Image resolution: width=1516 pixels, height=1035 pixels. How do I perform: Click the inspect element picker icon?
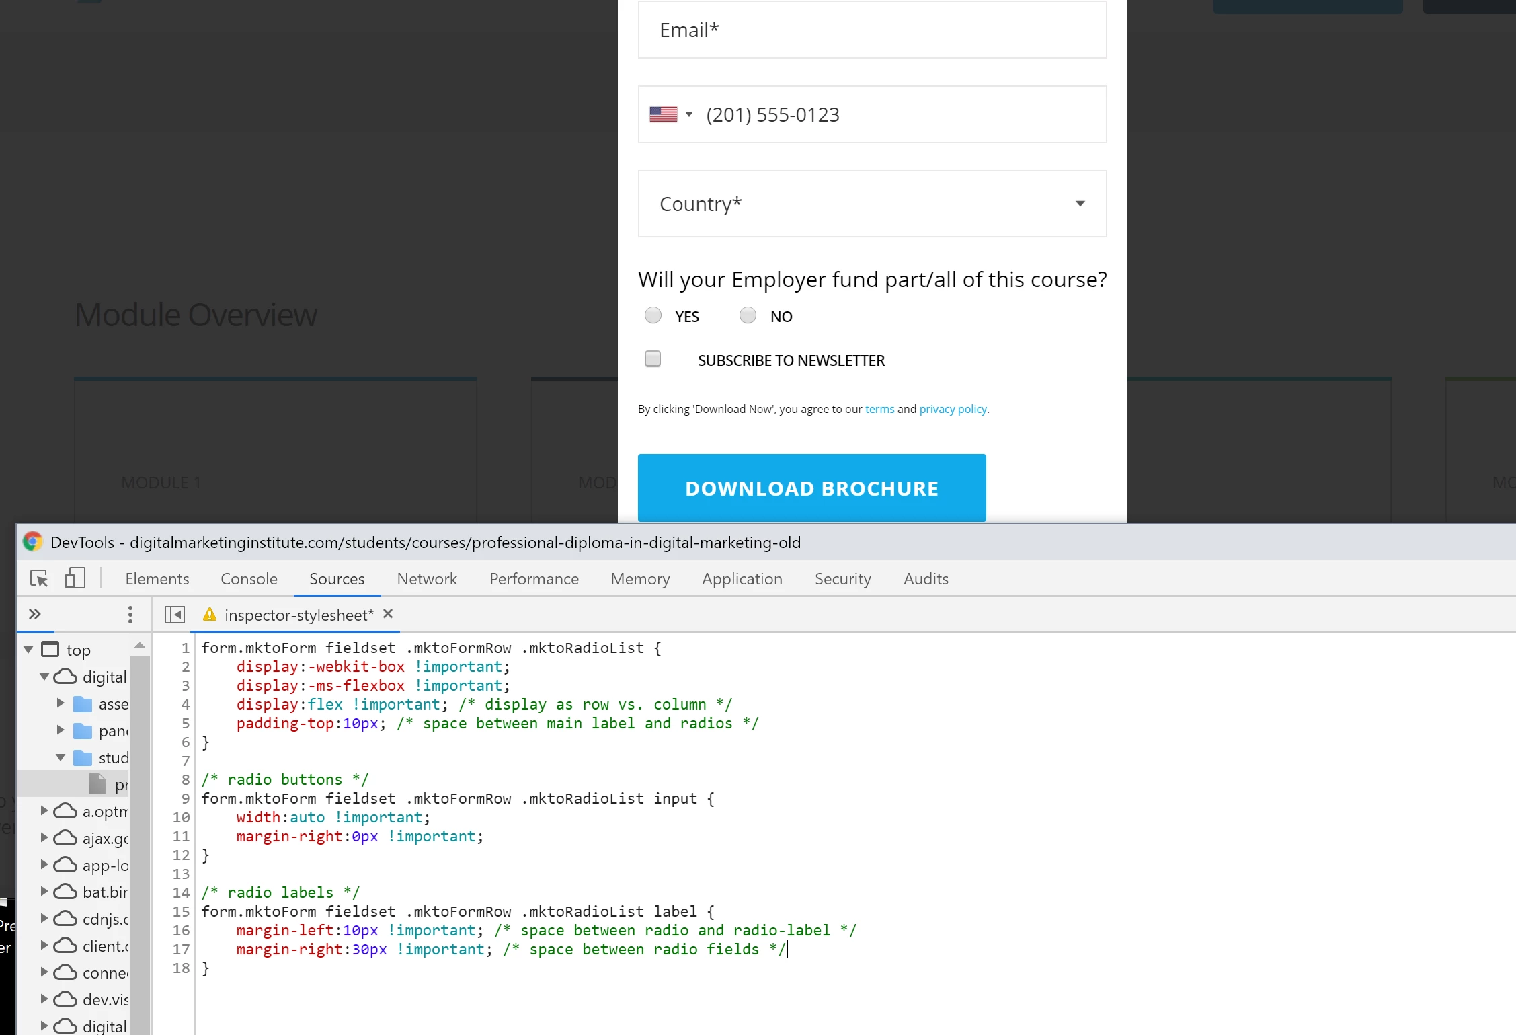click(39, 578)
